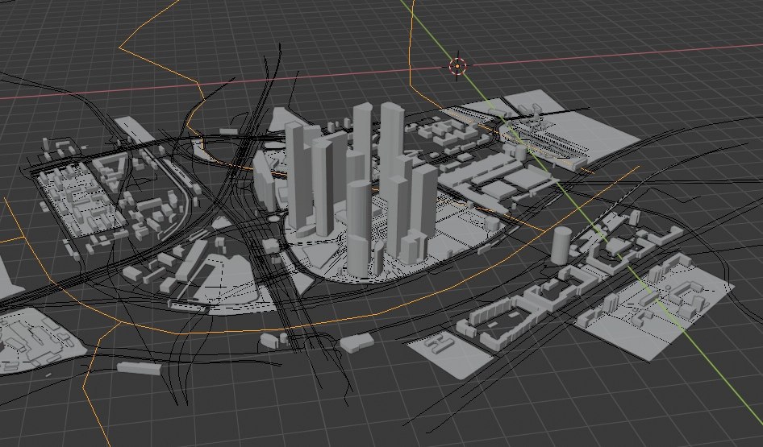This screenshot has width=763, height=447.
Task: Click the 3D cursor at the world origin
Action: click(457, 66)
